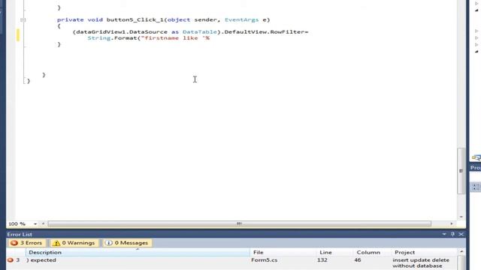Click project name 'insert update delete without database'
This screenshot has height=270, width=481.
(421, 262)
